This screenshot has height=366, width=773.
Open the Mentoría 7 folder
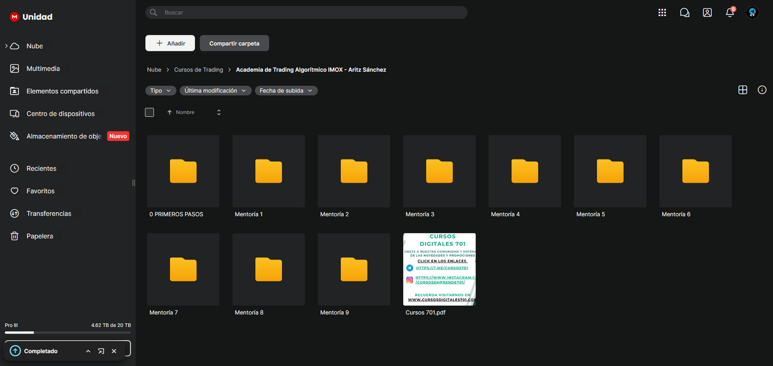183,269
